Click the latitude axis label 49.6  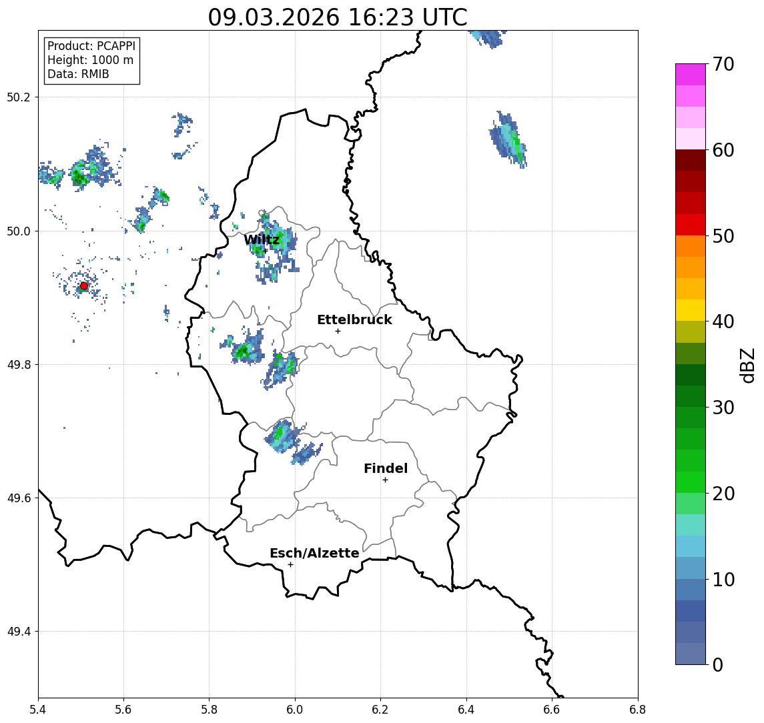[19, 498]
